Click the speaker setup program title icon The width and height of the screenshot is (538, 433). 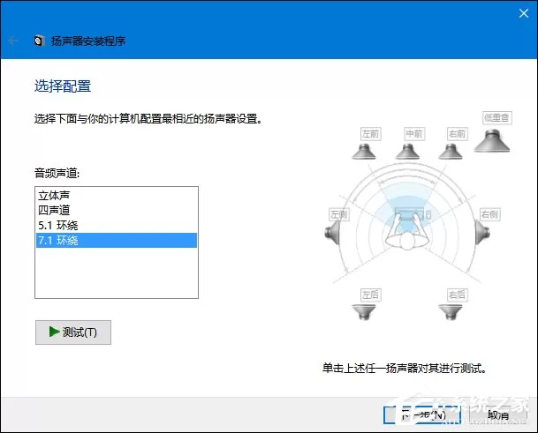[39, 41]
